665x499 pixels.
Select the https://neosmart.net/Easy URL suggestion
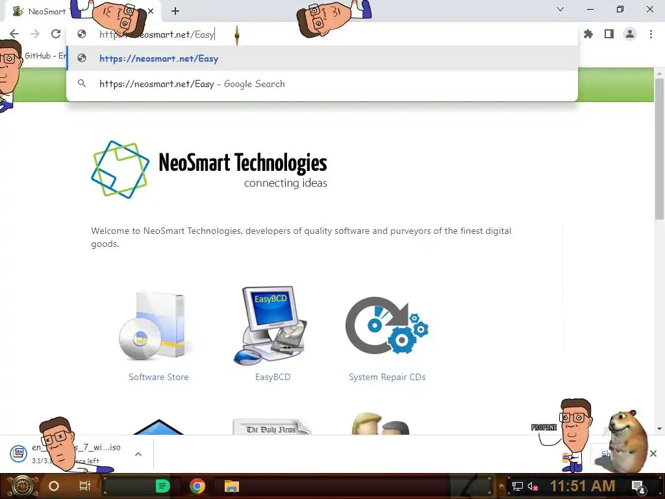[x=322, y=58]
